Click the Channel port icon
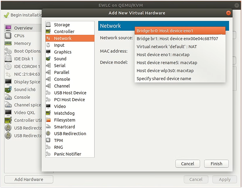Viewport: 242px width, 188px height. click(48, 86)
